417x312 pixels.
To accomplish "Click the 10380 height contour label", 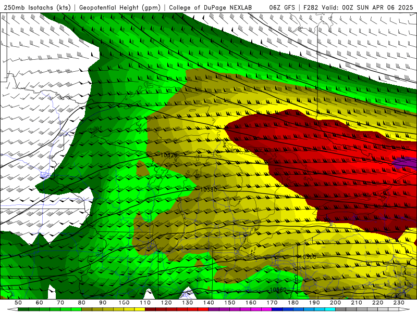I will coord(208,190).
